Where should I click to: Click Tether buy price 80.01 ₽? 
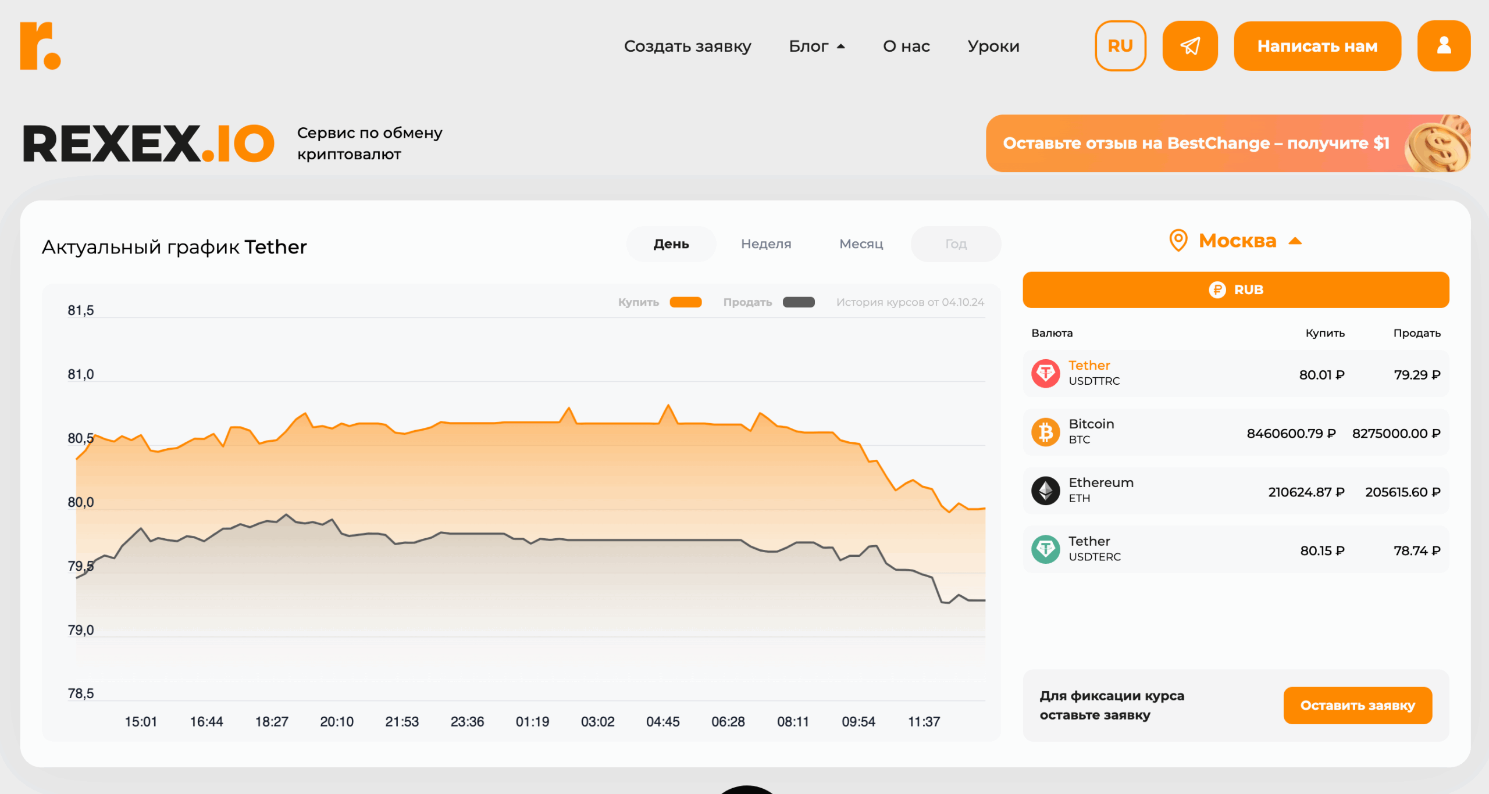(1321, 375)
